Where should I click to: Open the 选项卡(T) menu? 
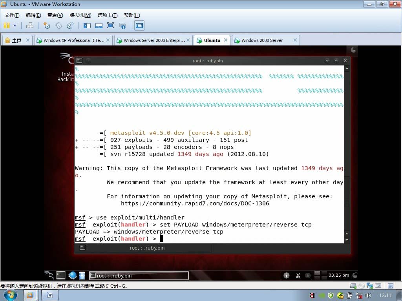pos(108,15)
